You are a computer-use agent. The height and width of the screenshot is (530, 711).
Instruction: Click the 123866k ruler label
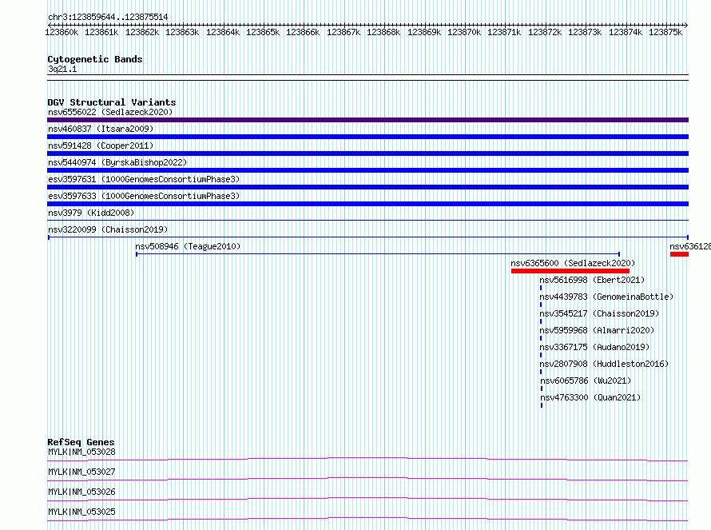click(303, 32)
